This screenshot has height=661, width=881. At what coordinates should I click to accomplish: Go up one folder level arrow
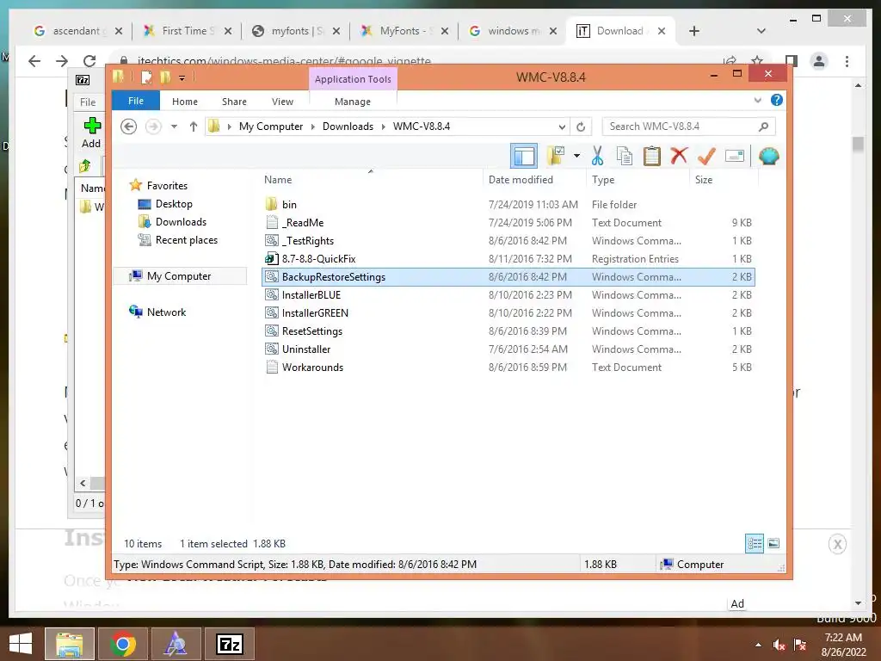pyautogui.click(x=194, y=127)
